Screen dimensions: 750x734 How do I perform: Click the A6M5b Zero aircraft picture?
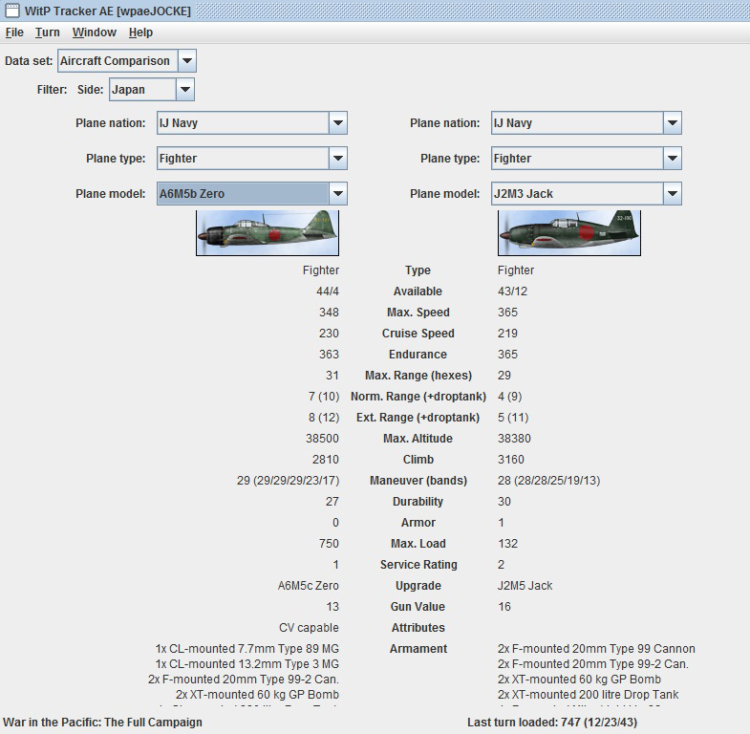pos(268,232)
